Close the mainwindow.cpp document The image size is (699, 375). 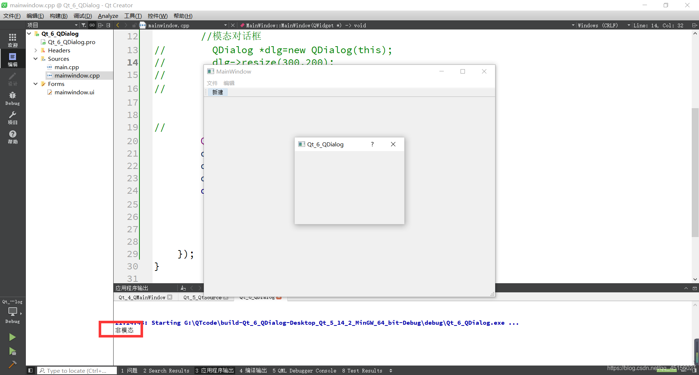(233, 25)
